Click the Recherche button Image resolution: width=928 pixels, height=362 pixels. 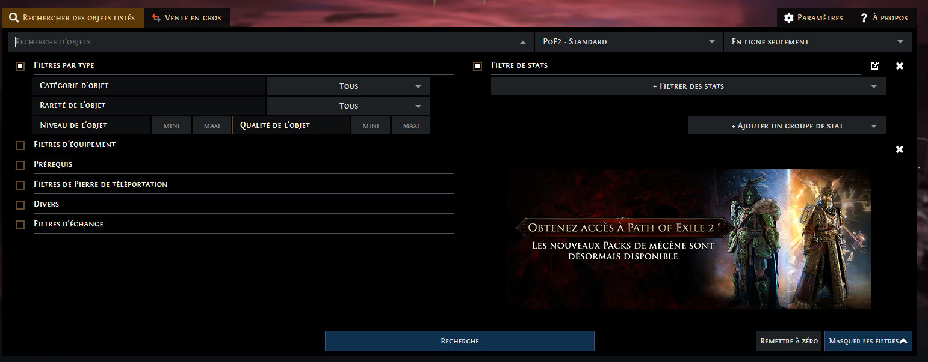[x=460, y=341]
